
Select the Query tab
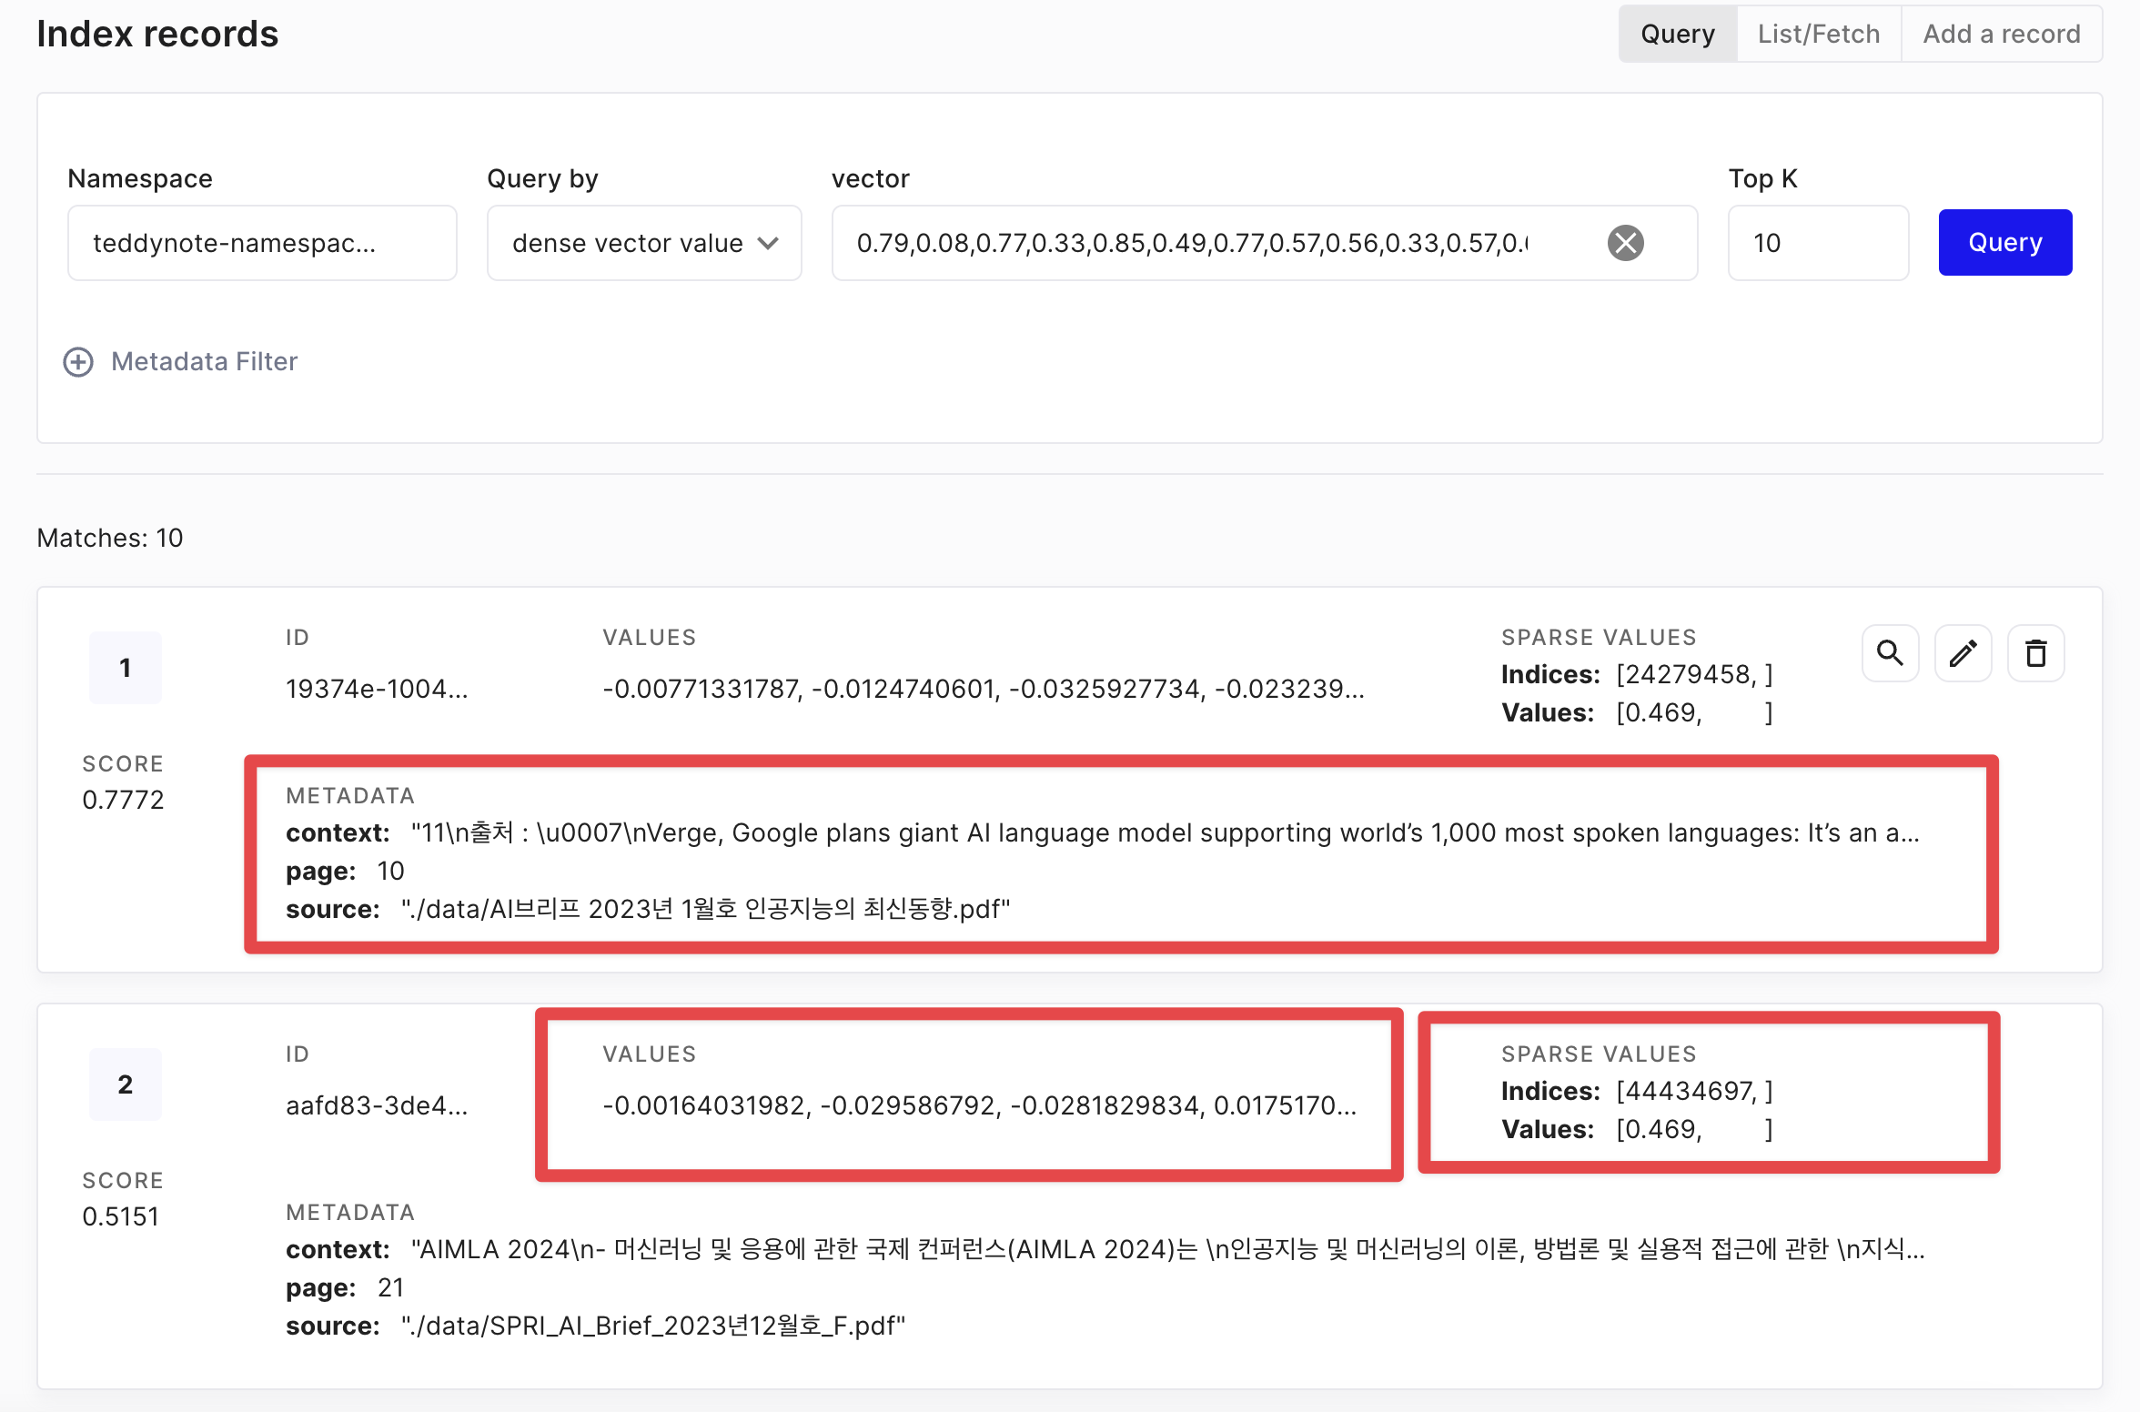(1677, 34)
